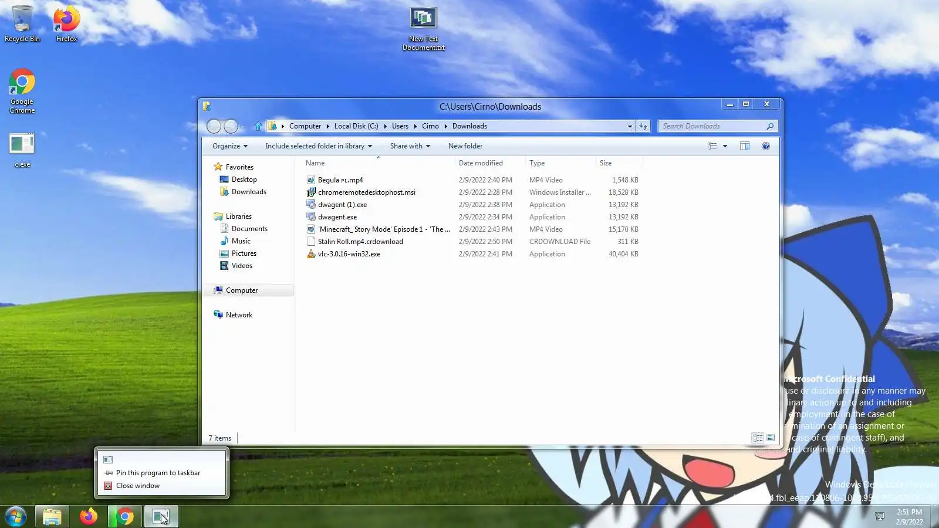Select the Stalin Roll.mp4.crdownload file icon
This screenshot has width=939, height=528.
[311, 242]
